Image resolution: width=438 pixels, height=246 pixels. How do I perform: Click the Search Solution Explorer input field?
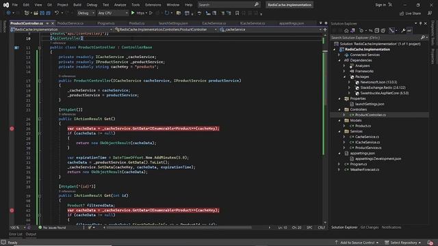pyautogui.click(x=376, y=38)
